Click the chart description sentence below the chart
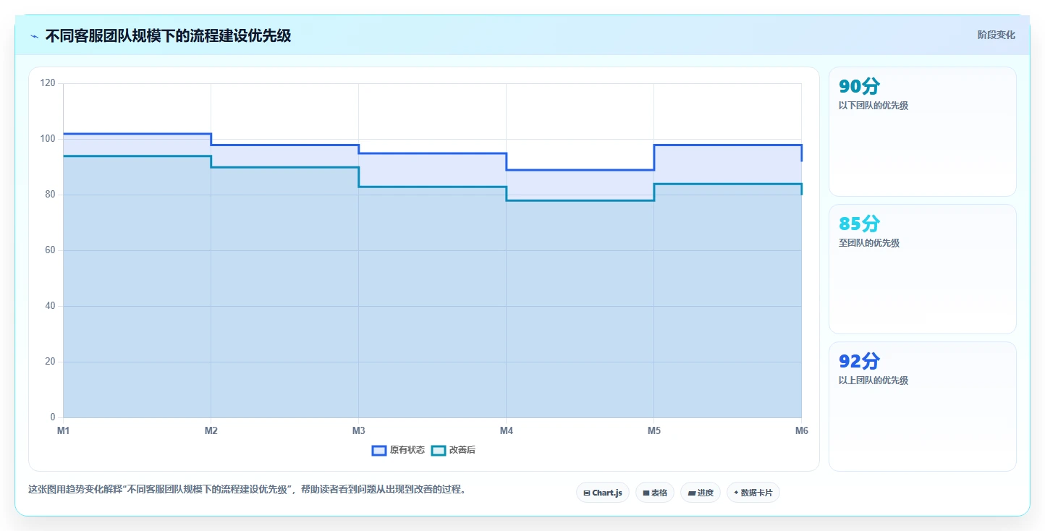The height and width of the screenshot is (531, 1045). (249, 490)
